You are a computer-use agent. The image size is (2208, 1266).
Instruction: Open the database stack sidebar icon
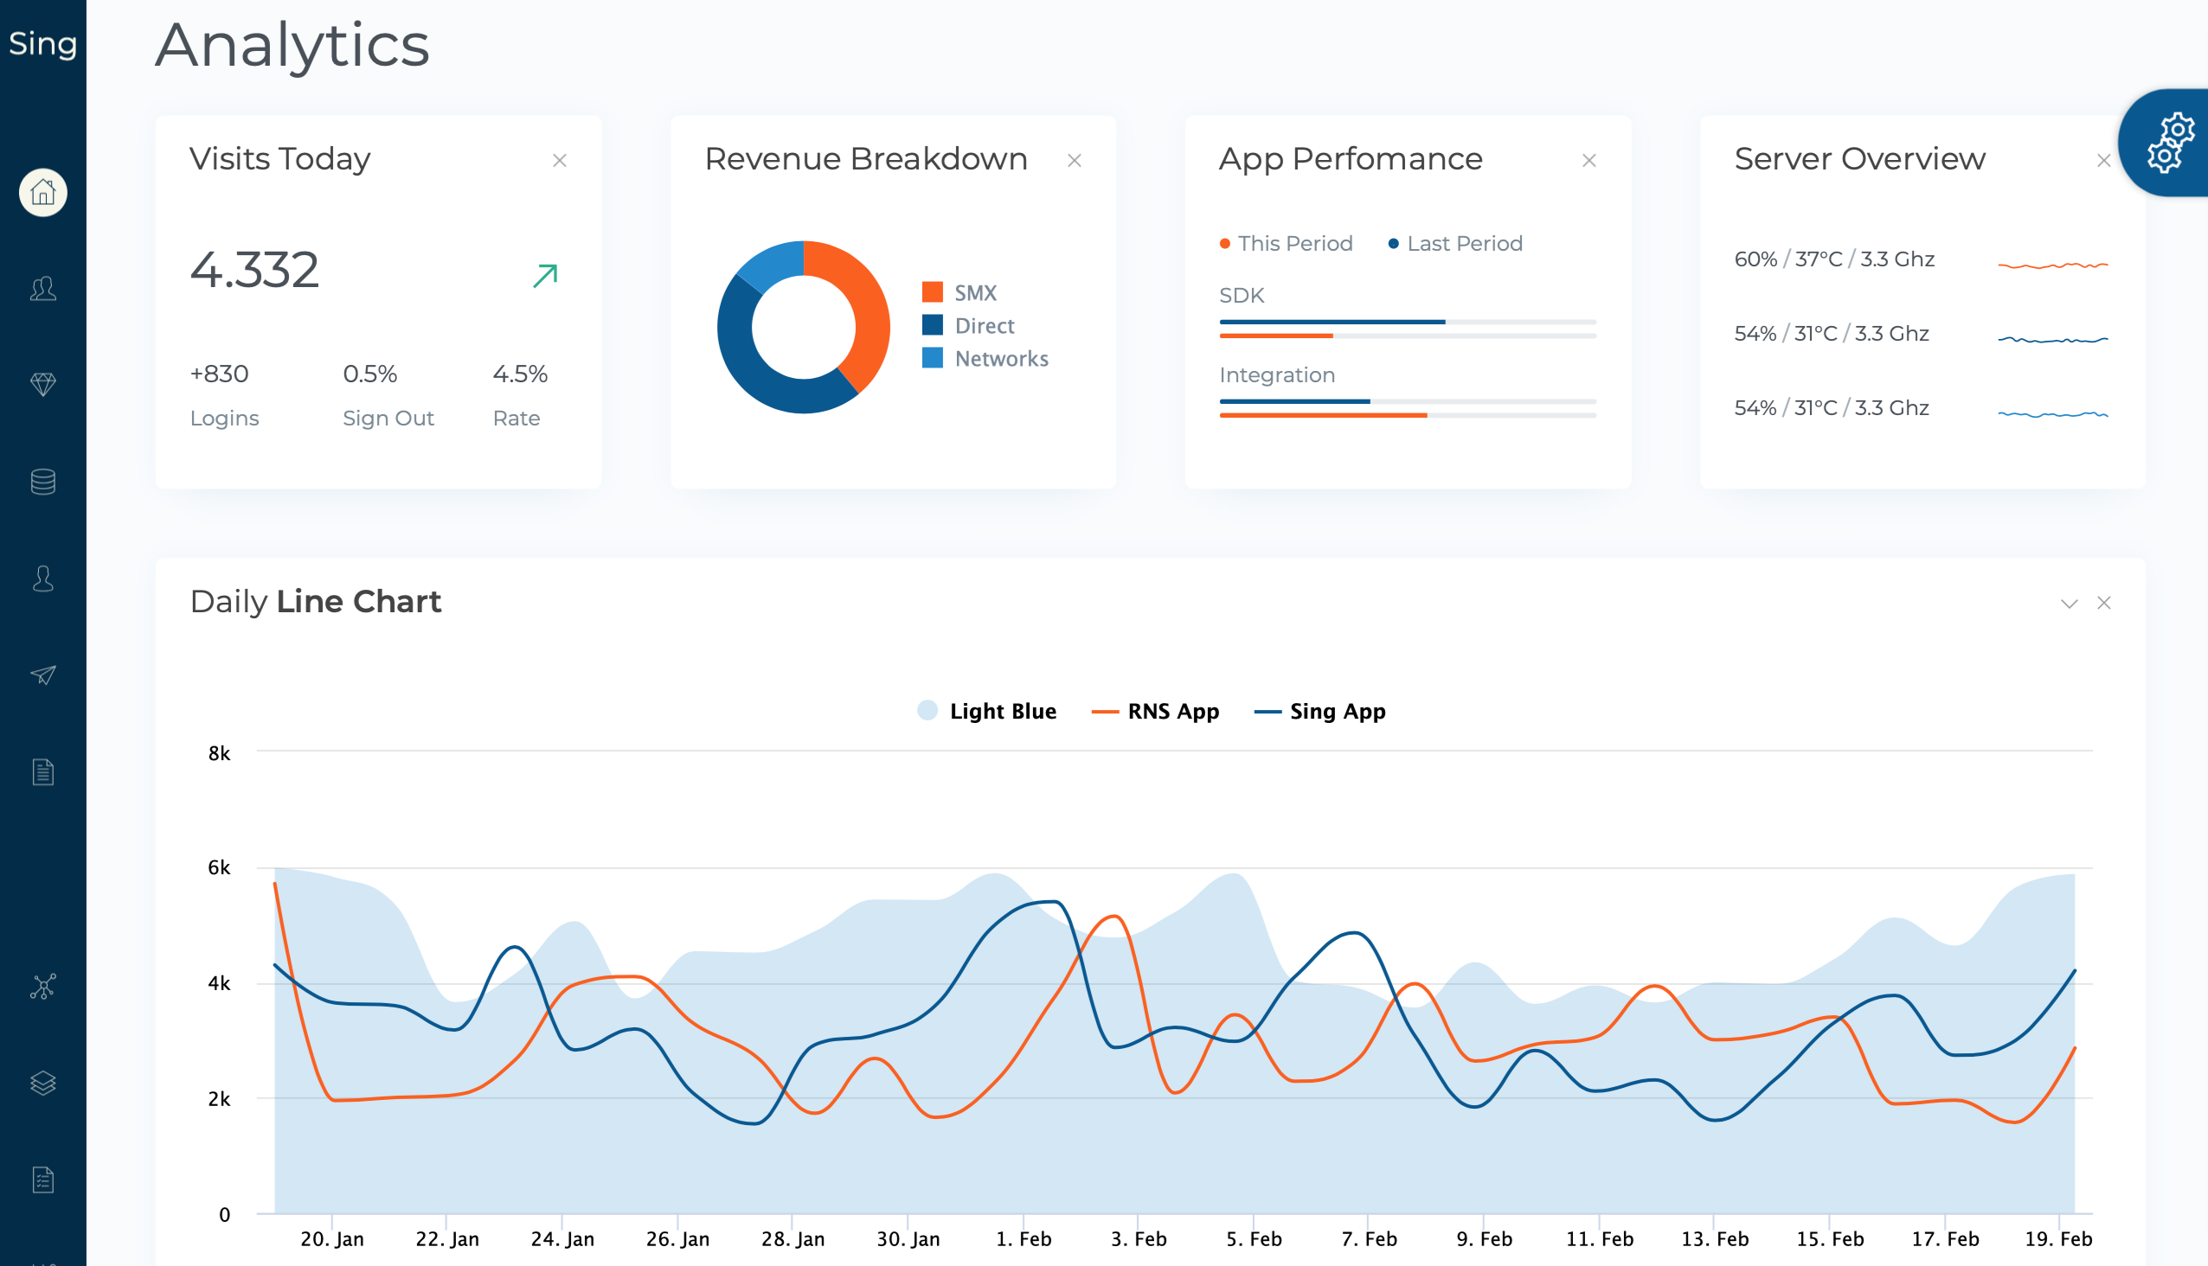[x=42, y=482]
